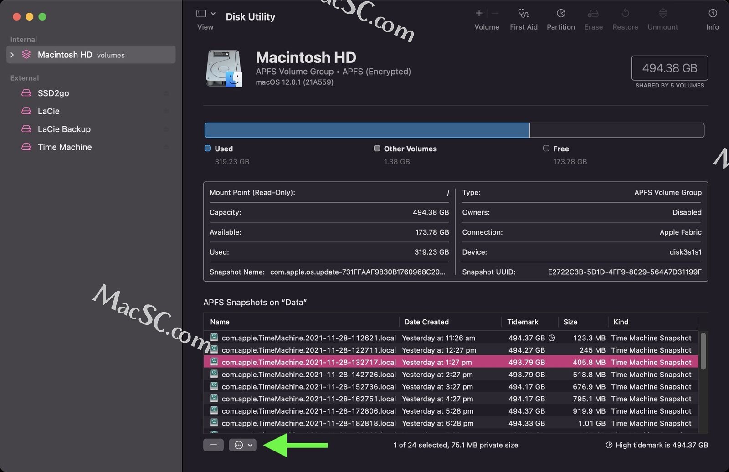This screenshot has width=729, height=472.
Task: Click the Free legend swatch
Action: (x=546, y=148)
